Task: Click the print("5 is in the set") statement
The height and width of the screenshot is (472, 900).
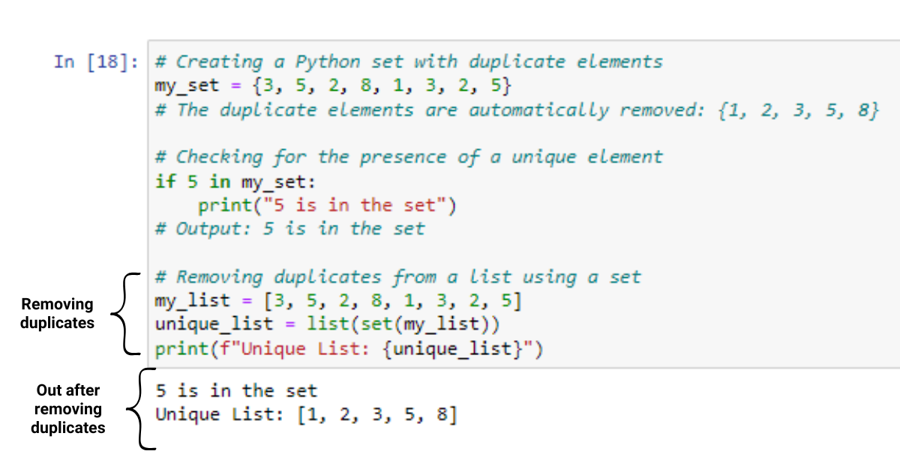Action: click(x=327, y=205)
